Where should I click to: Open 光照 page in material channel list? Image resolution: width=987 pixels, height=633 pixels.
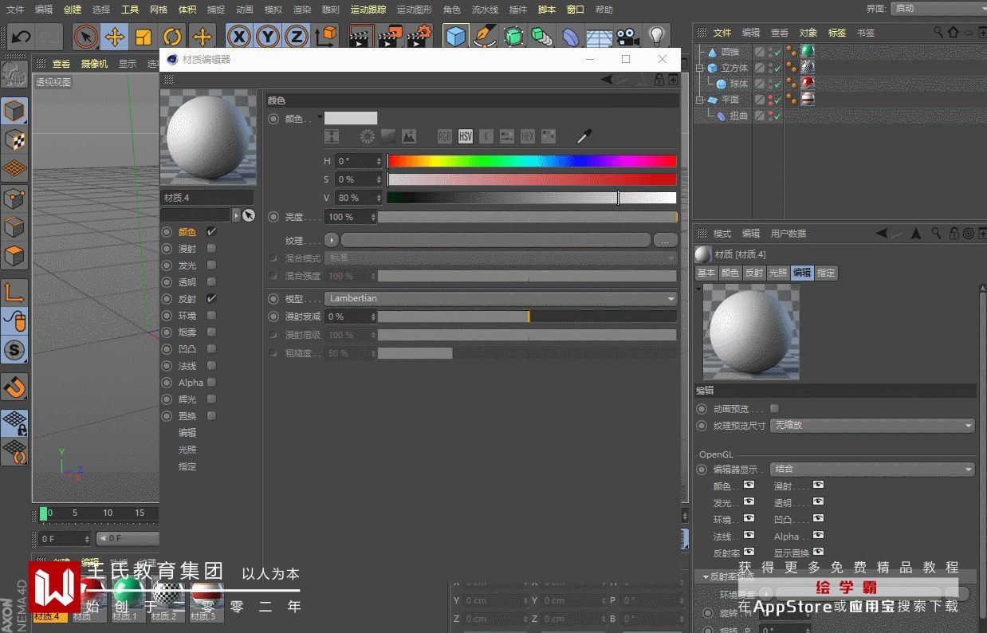click(187, 450)
